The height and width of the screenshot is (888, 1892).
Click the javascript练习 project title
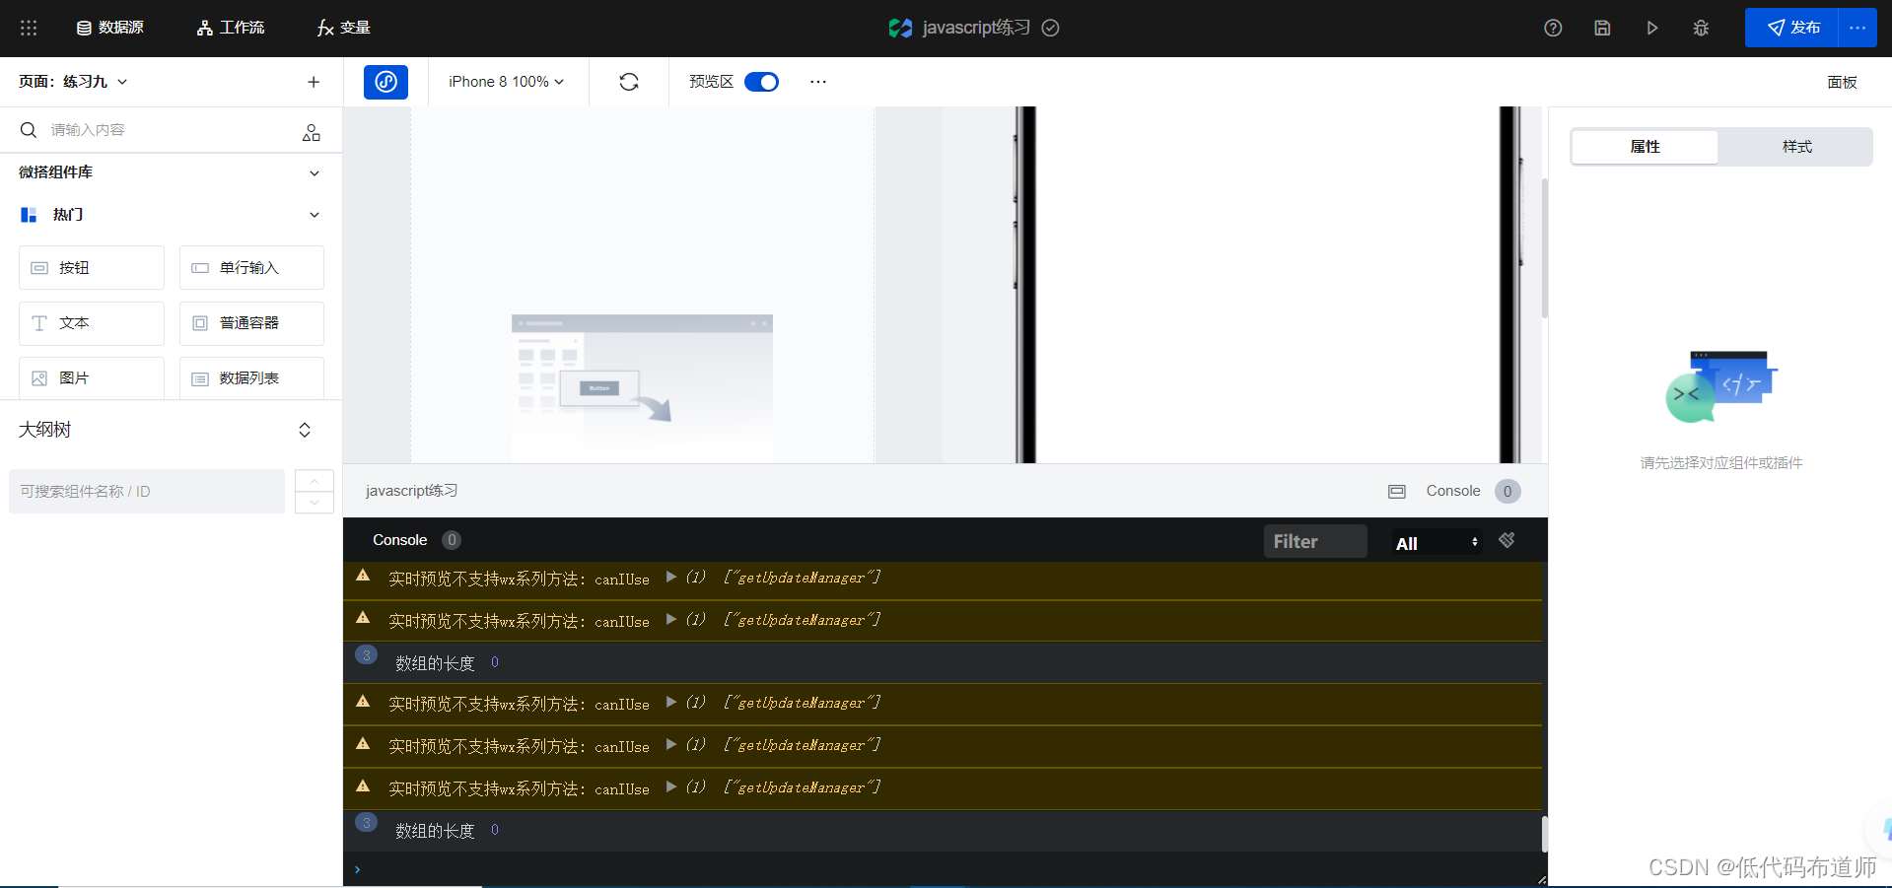[x=976, y=28]
